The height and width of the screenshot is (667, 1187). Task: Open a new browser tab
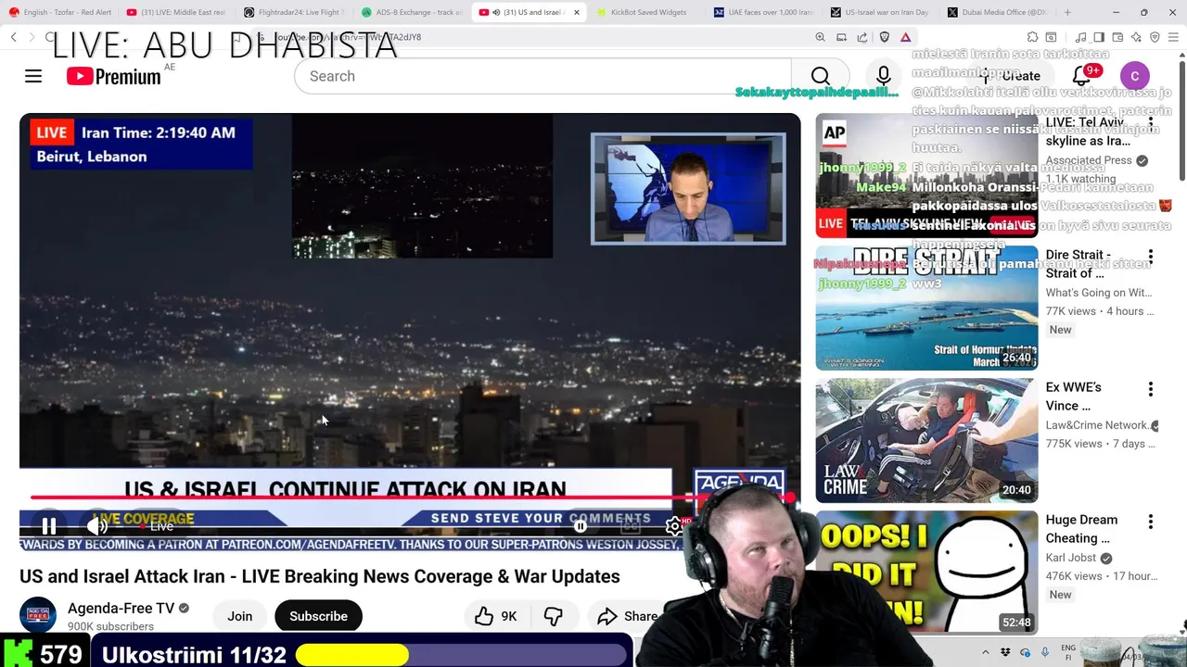[1067, 12]
